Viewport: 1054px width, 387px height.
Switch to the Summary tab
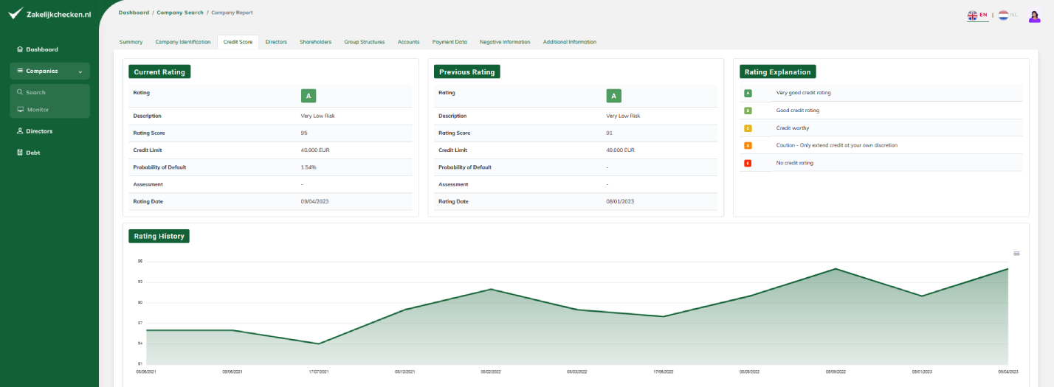131,42
